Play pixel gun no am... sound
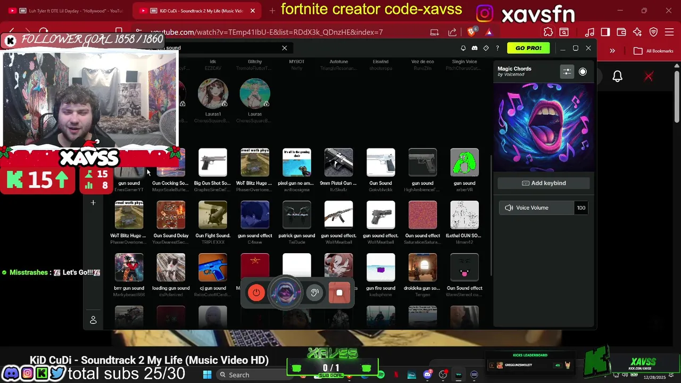This screenshot has height=383, width=681. click(297, 162)
